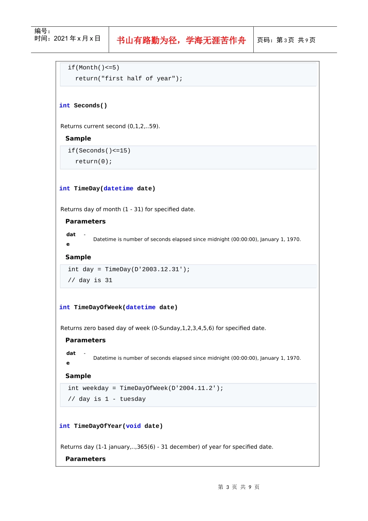Click the Sample heading under Seconds()

pyautogui.click(x=78, y=138)
